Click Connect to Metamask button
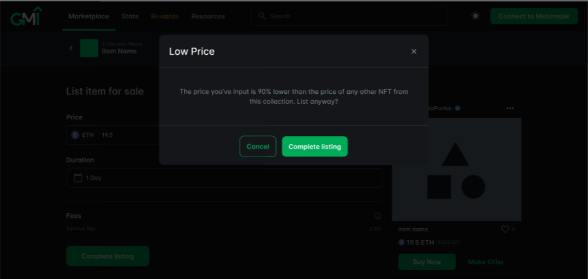The width and height of the screenshot is (588, 279). tap(534, 16)
